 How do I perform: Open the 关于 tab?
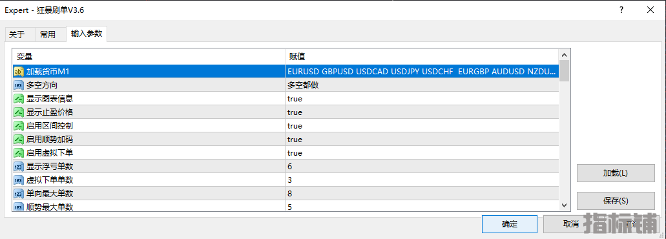point(17,35)
